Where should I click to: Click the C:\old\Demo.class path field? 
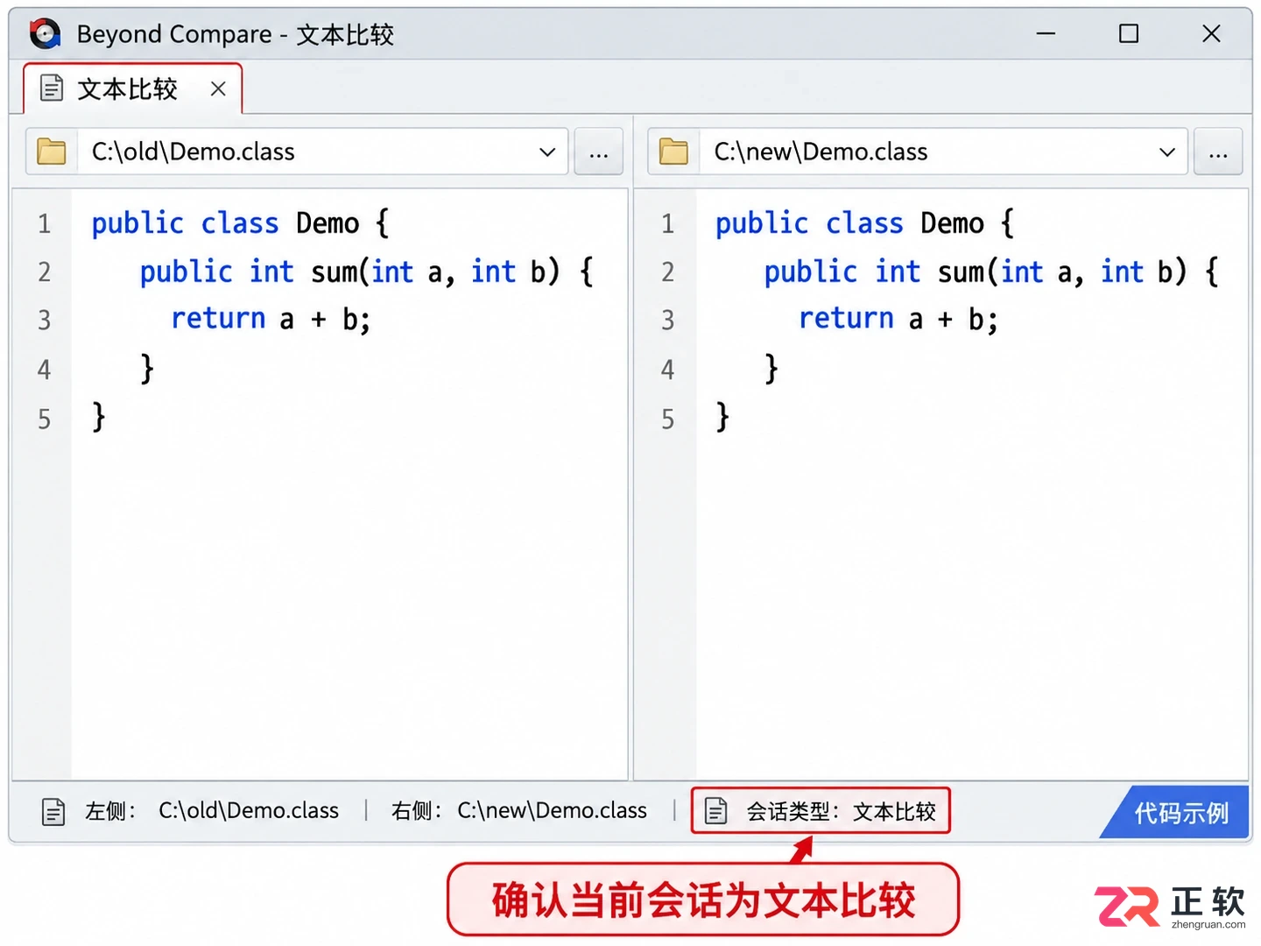point(298,152)
